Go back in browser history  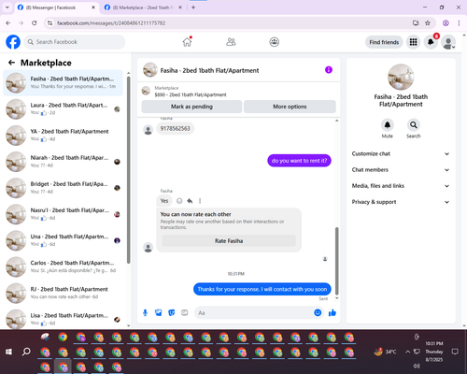8,23
